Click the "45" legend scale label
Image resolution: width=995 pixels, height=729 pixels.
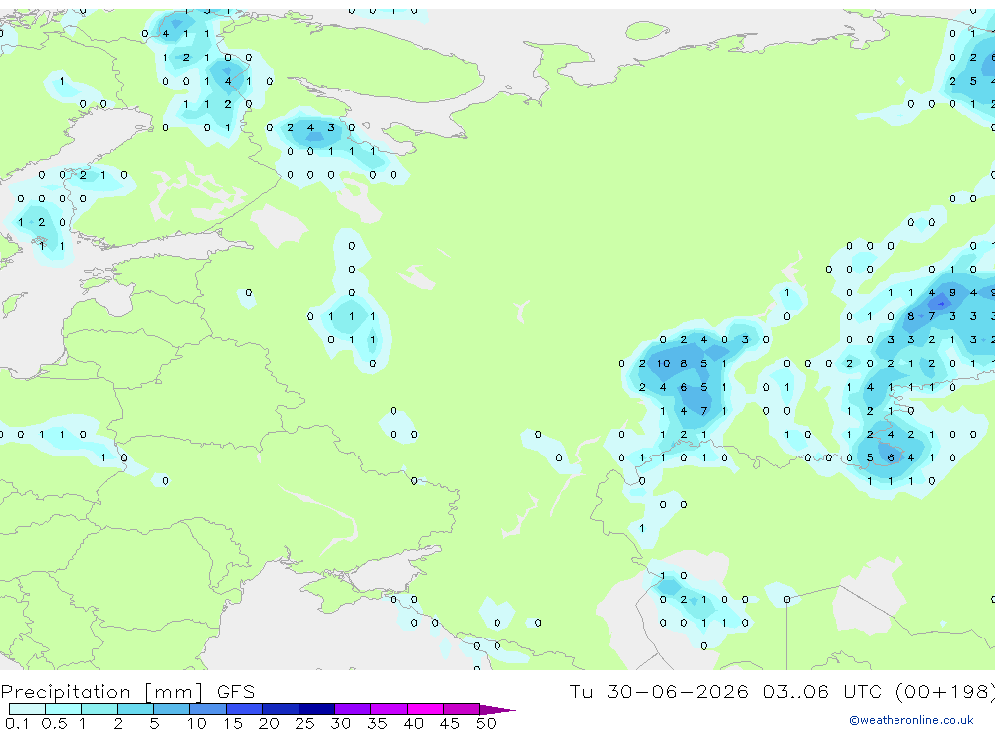pos(450,723)
